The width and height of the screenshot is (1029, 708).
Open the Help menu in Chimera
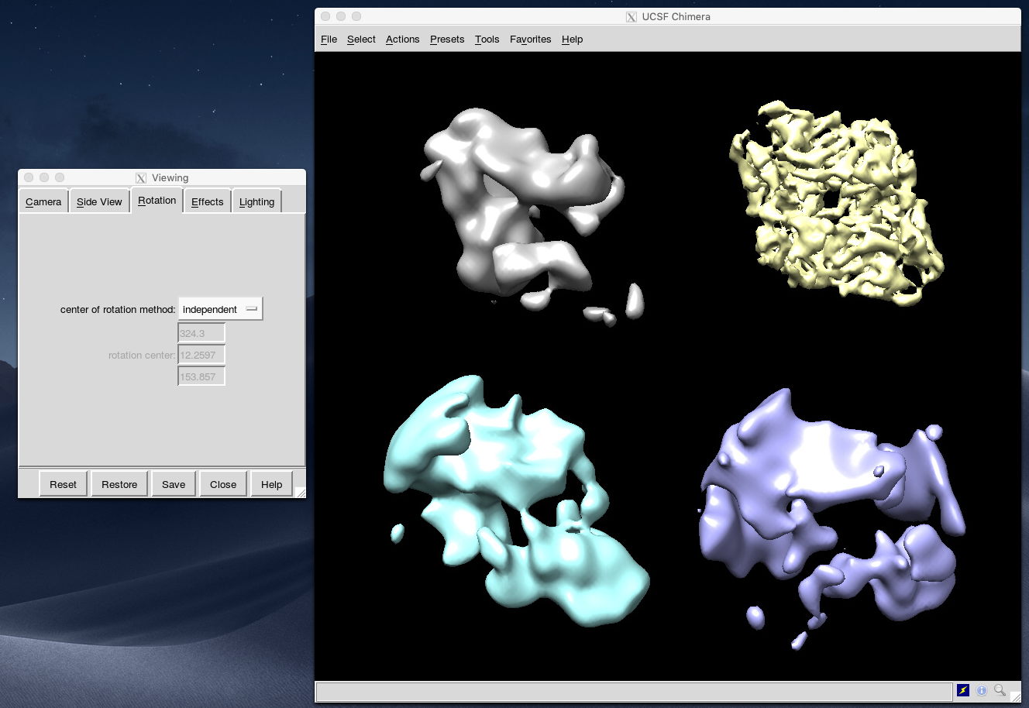(572, 40)
